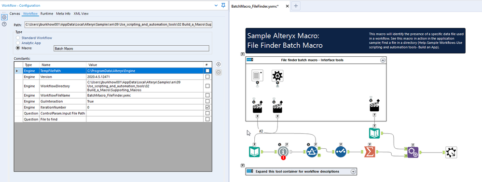Click into the workflow Path field
The image size is (482, 182).
click(118, 24)
